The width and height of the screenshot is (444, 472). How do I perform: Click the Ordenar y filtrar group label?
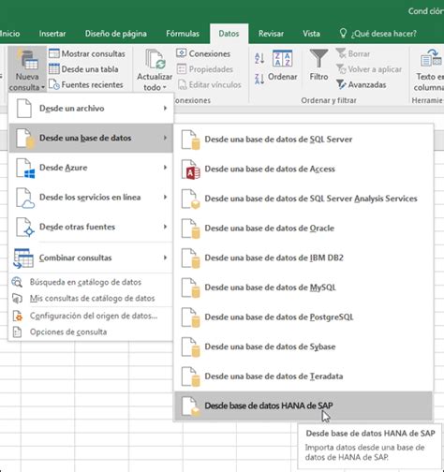[x=329, y=100]
